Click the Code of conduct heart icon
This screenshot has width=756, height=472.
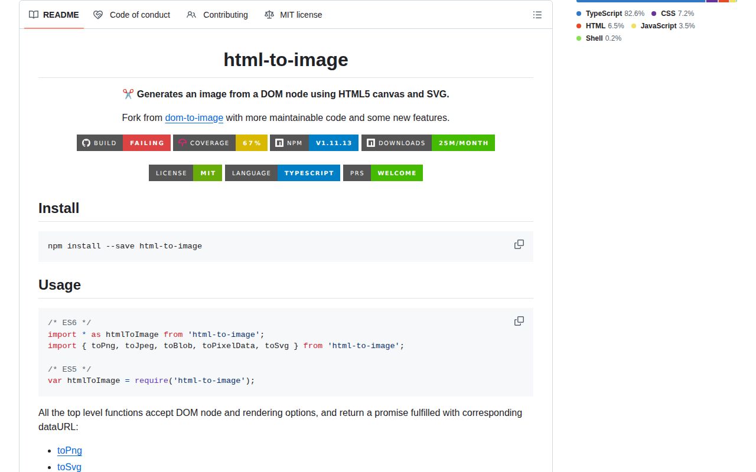tap(98, 15)
